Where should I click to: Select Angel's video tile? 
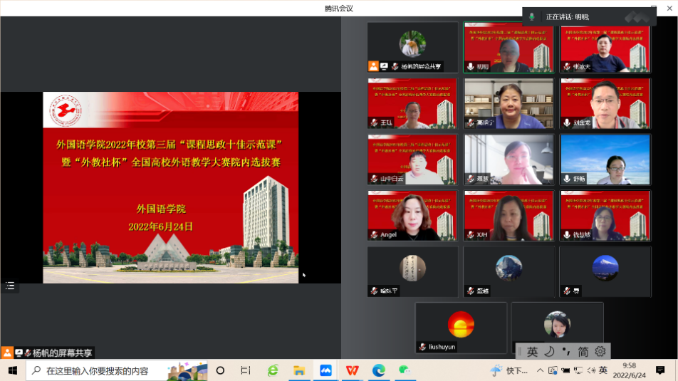tap(412, 215)
